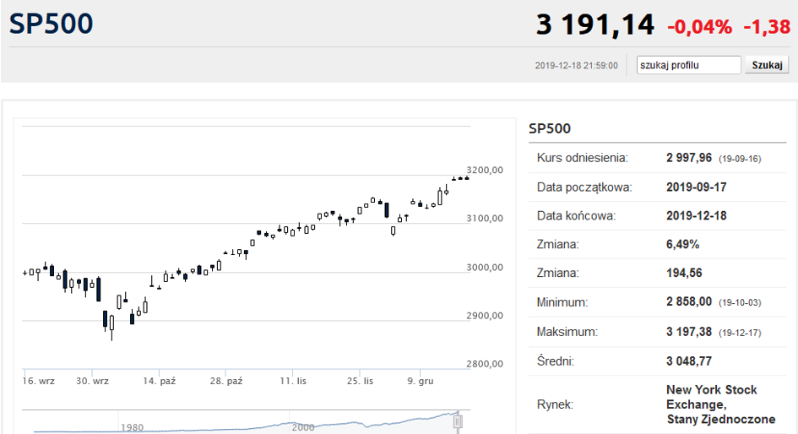This screenshot has height=434, width=798.
Task: Click the 1980 year in the navigator
Action: click(x=132, y=427)
